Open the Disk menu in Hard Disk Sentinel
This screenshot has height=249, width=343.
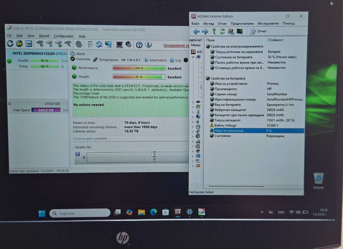pos(20,36)
